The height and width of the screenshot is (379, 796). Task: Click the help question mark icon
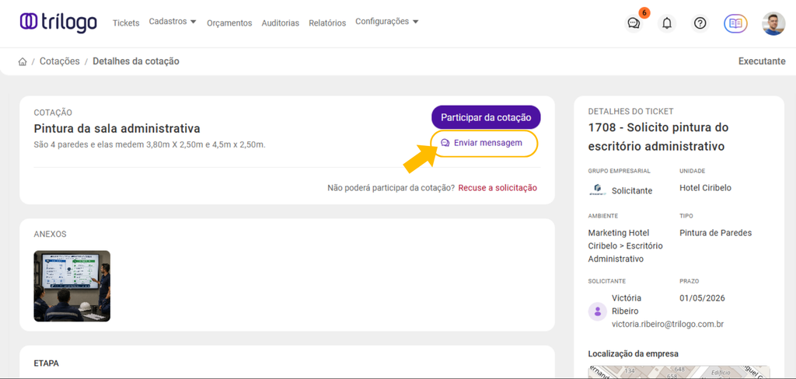point(700,23)
